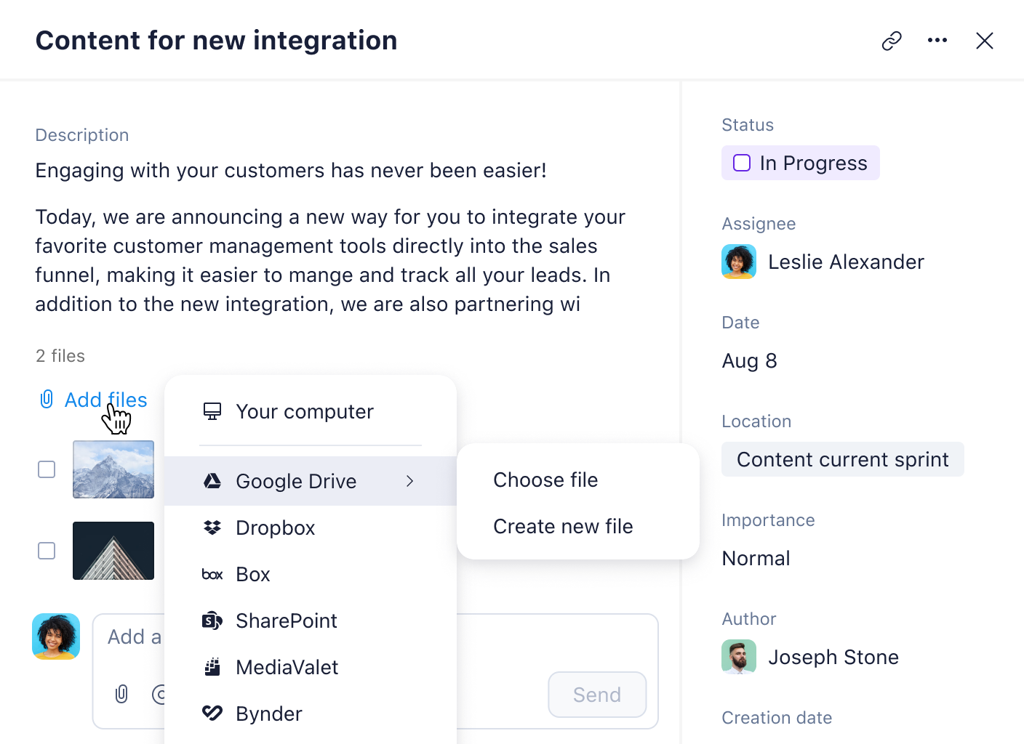
Task: Choose the Create new file option
Action: pos(563,526)
